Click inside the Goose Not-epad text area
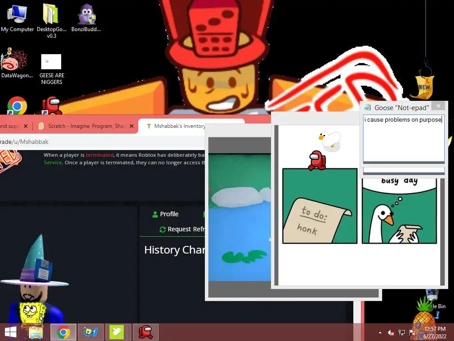The image size is (454, 341). point(403,139)
